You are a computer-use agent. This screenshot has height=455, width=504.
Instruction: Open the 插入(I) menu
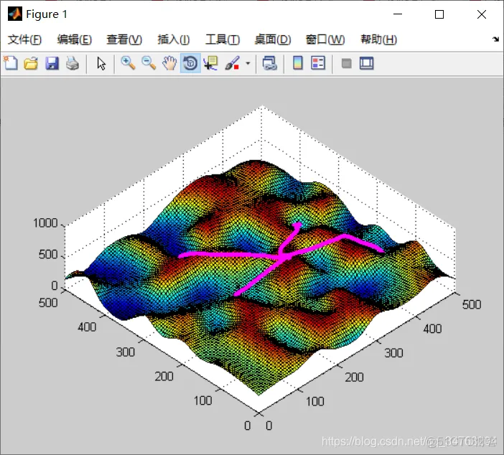click(174, 39)
